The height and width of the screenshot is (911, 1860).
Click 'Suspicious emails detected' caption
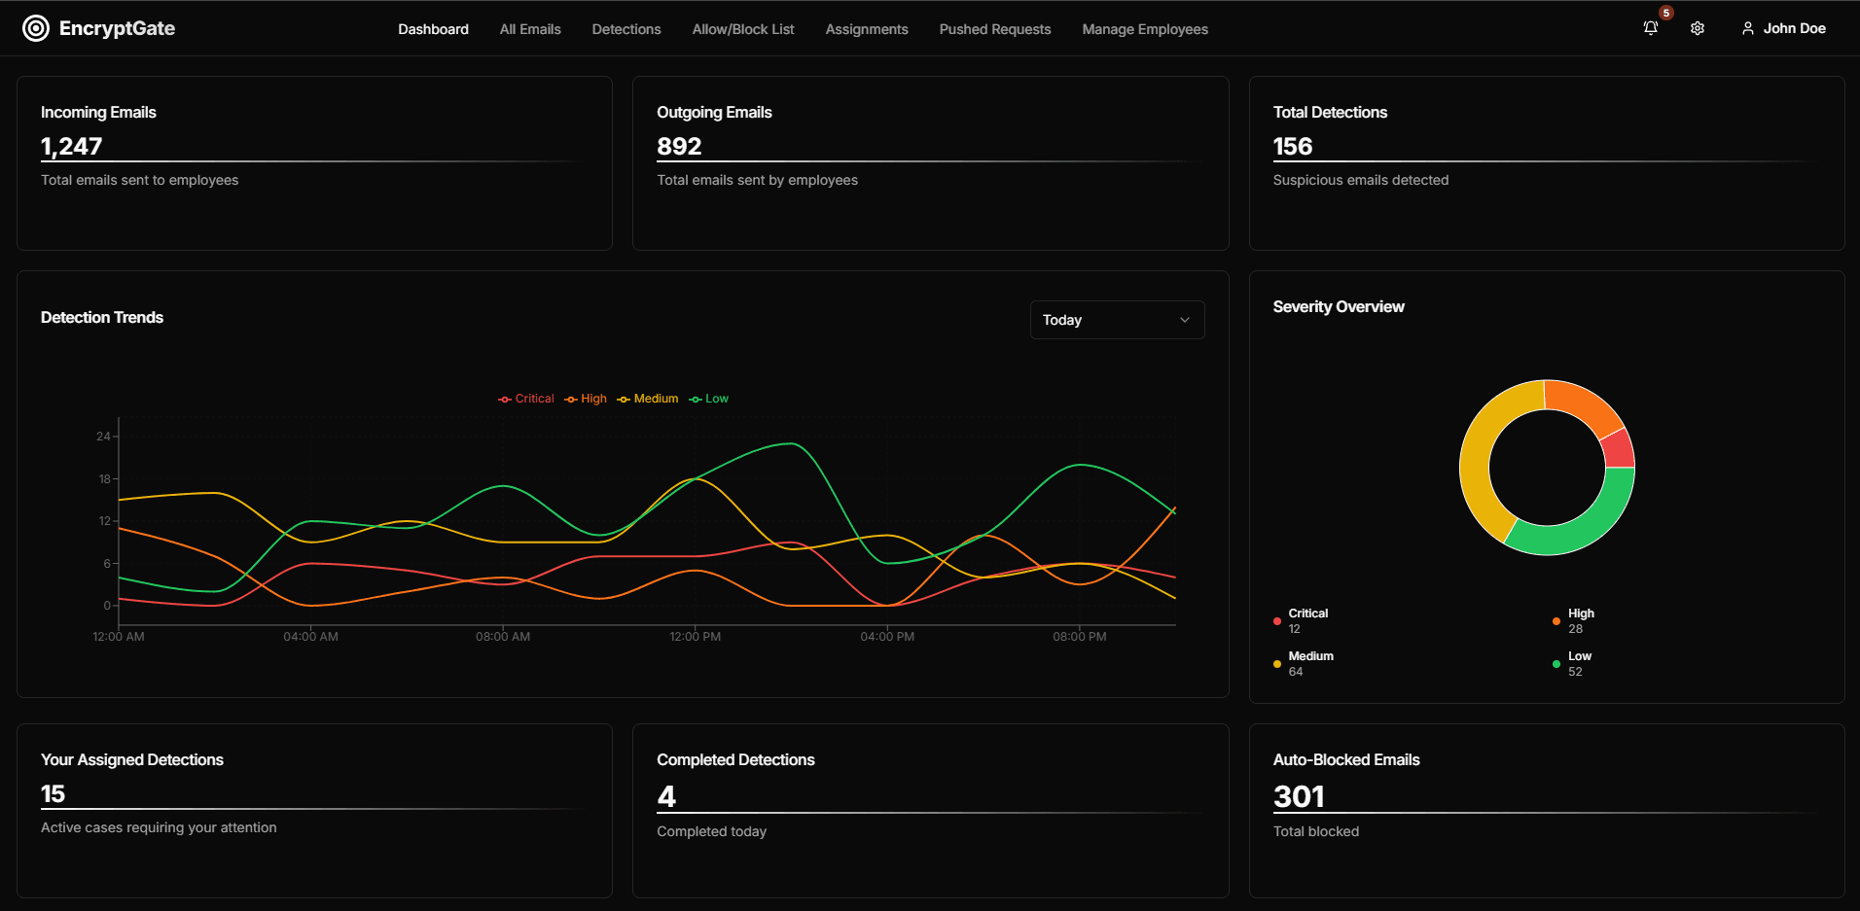tap(1361, 180)
